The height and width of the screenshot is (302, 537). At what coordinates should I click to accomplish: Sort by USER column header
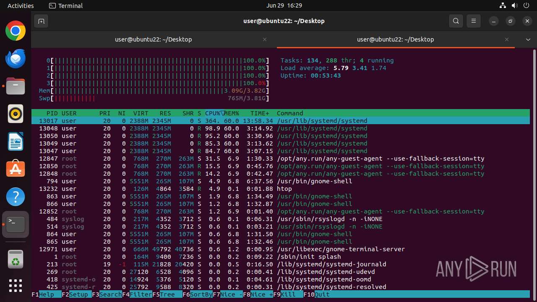coord(69,113)
